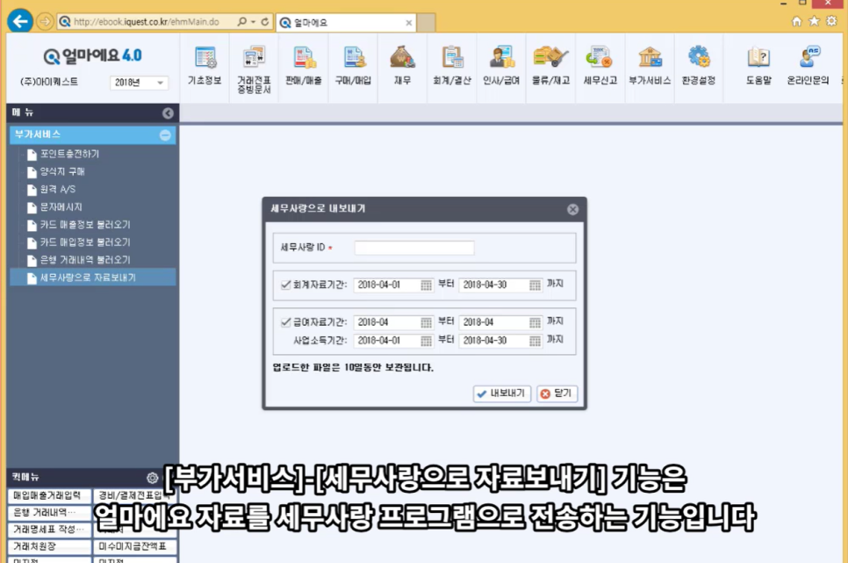The image size is (848, 563).
Task: Select 카드 매입정보 불러오기
Action: point(85,242)
